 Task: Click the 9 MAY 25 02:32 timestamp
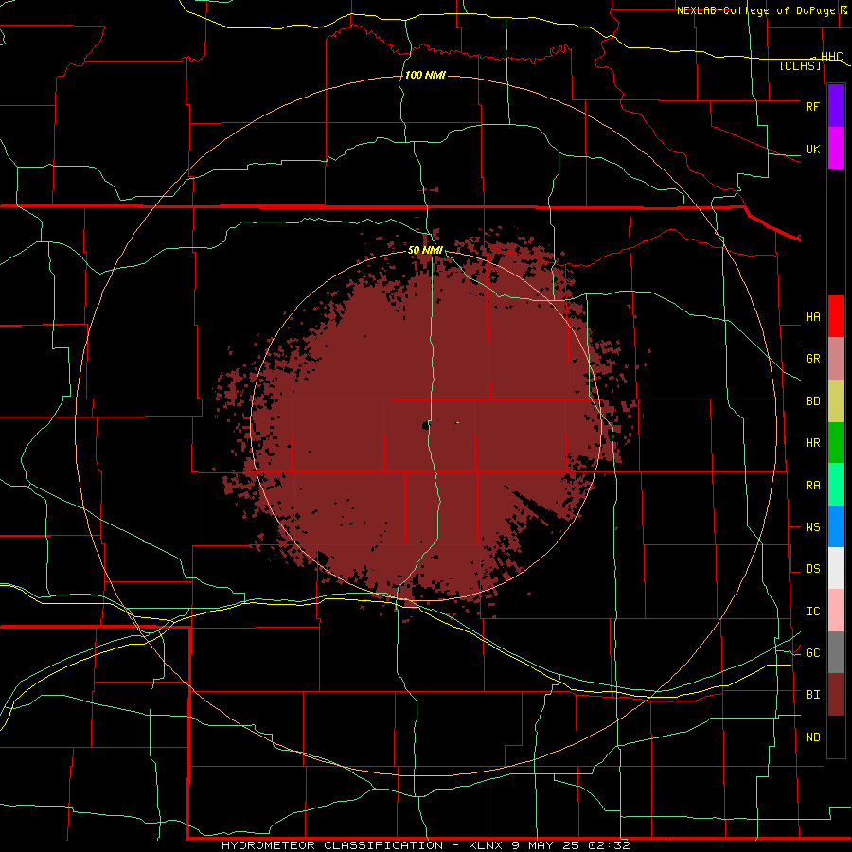coord(571,845)
